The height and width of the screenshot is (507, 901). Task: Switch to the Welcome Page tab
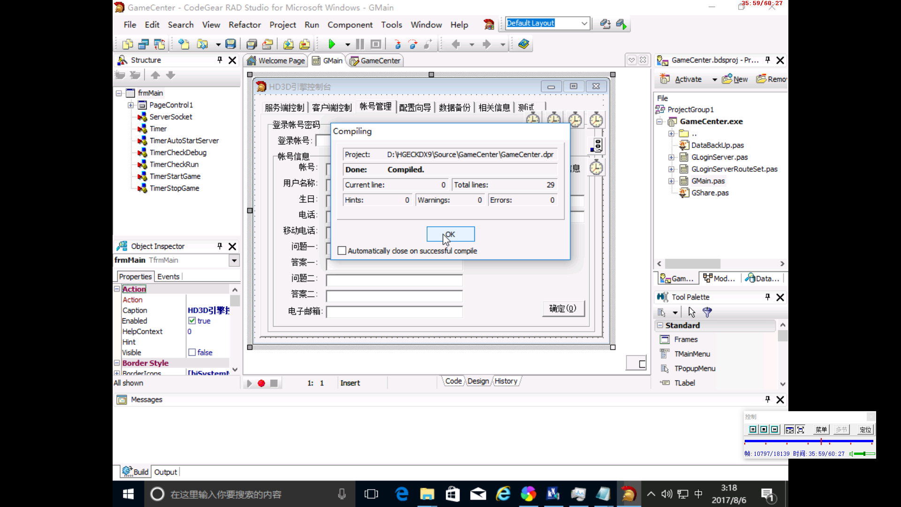276,61
